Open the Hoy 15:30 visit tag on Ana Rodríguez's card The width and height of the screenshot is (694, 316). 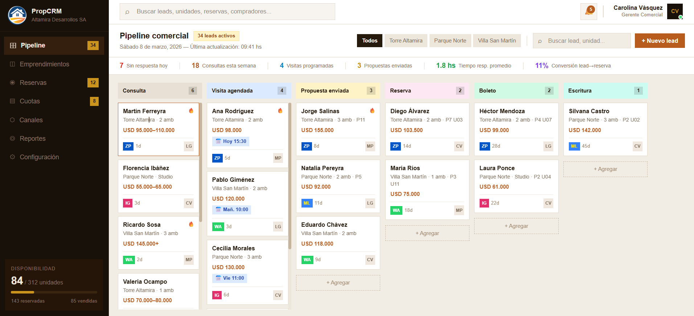pyautogui.click(x=231, y=141)
